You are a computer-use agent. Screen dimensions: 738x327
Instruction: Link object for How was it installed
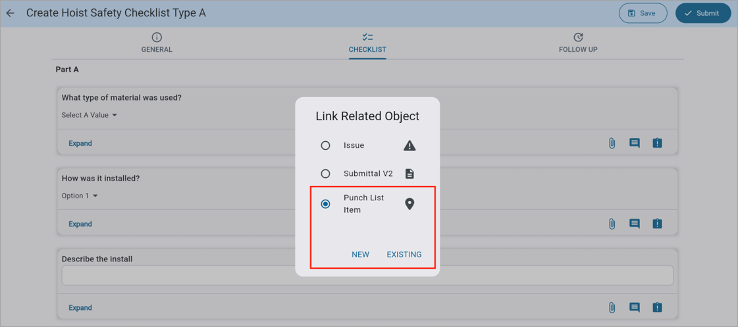[x=657, y=224]
